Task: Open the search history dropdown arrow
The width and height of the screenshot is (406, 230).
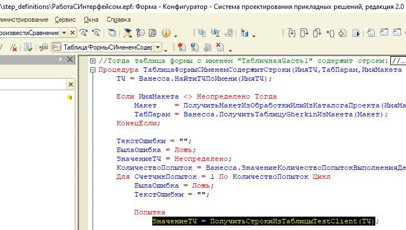Action: pyautogui.click(x=64, y=33)
